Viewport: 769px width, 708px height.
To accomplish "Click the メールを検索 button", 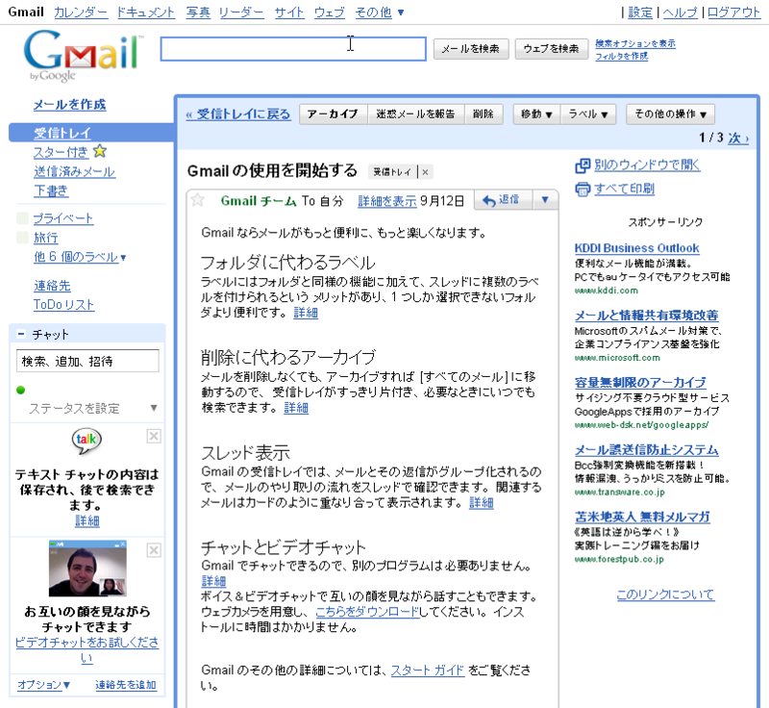I will 471,49.
